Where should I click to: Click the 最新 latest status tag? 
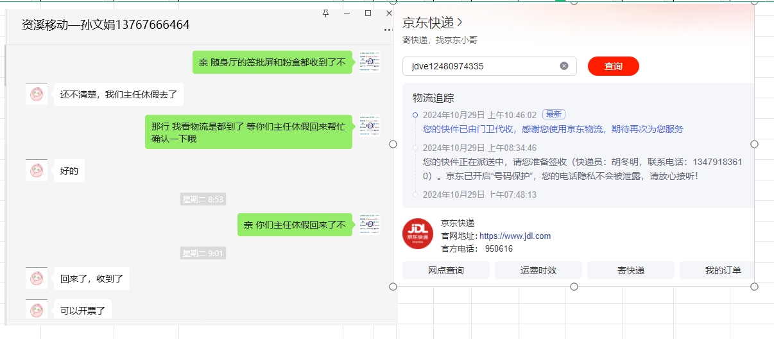pyautogui.click(x=554, y=114)
